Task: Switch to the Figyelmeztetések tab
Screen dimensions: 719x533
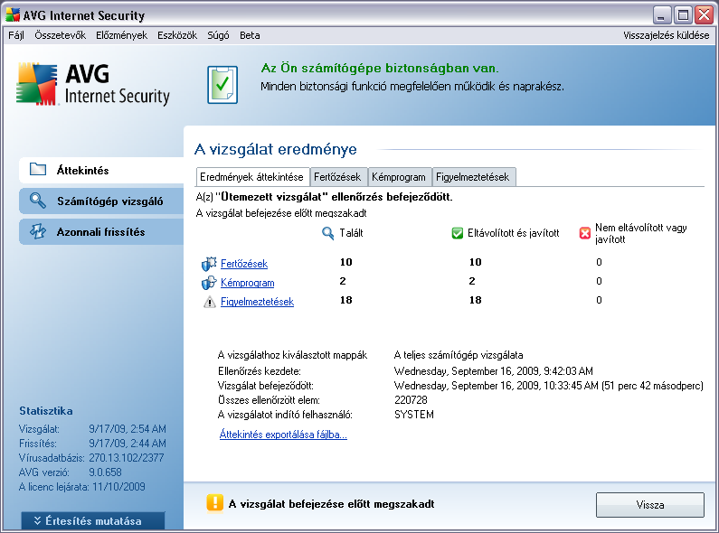Action: coord(473,177)
